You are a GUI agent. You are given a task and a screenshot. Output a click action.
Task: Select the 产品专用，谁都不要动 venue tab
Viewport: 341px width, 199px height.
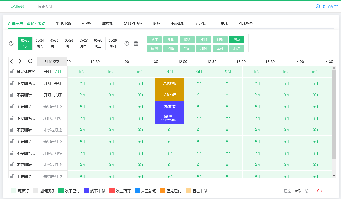(x=27, y=23)
